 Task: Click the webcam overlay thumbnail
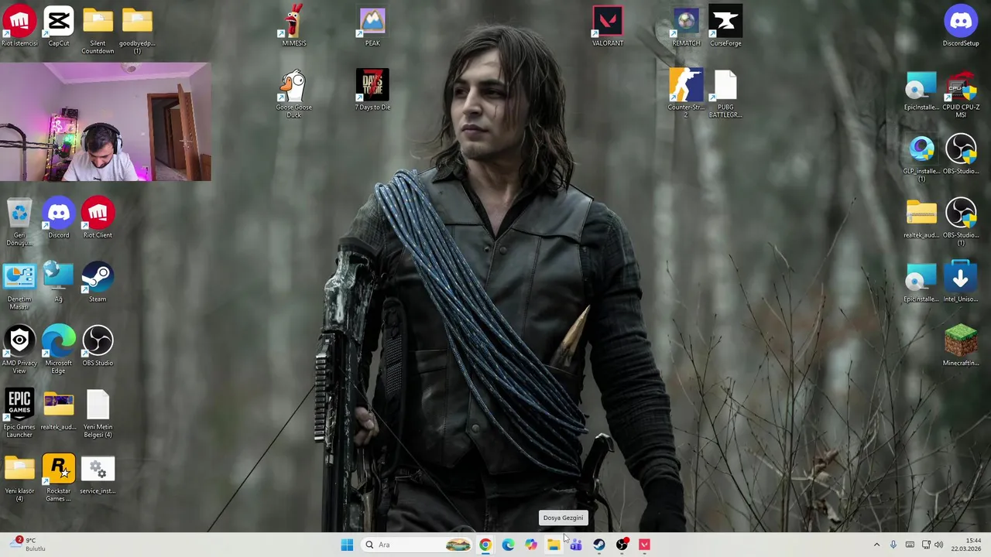105,122
